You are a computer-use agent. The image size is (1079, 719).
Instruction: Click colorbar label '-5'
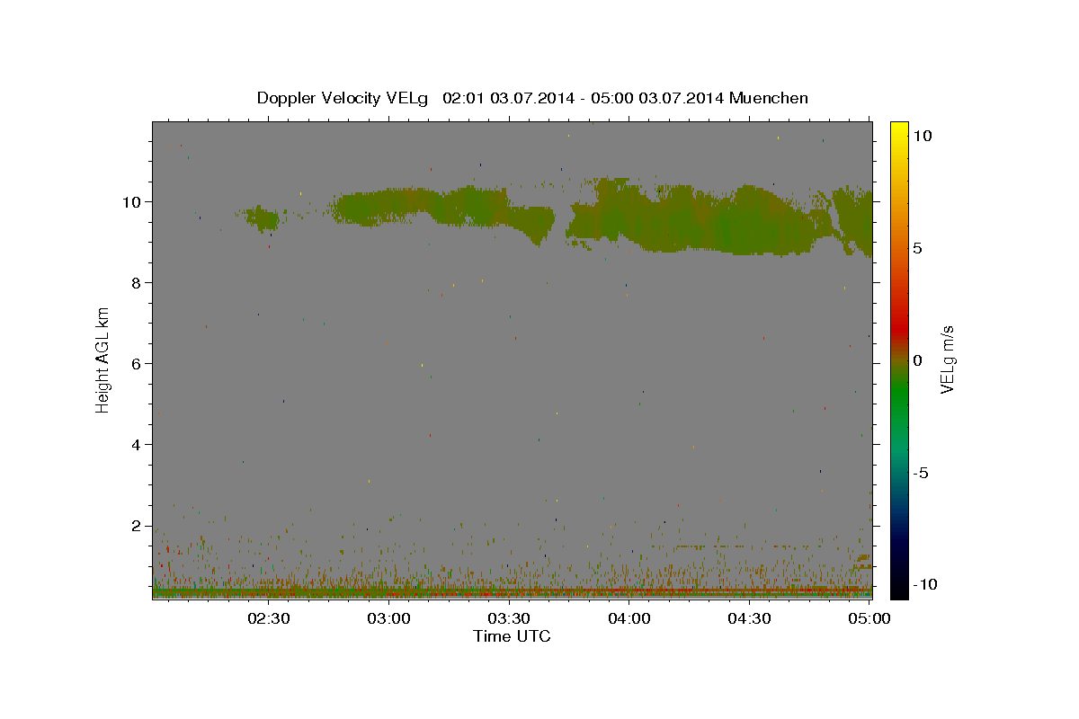[x=920, y=473]
